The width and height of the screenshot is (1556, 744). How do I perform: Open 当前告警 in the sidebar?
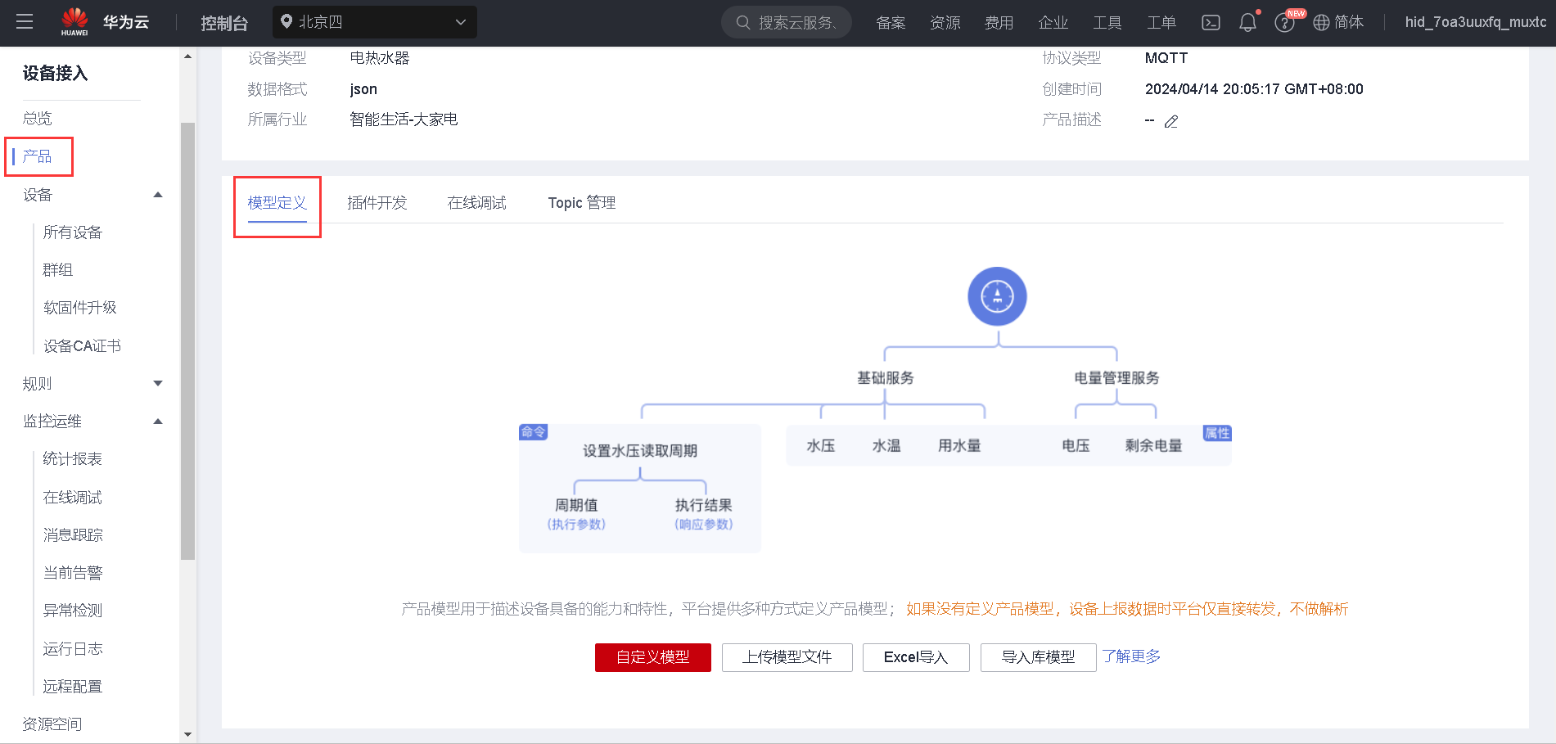click(x=73, y=573)
